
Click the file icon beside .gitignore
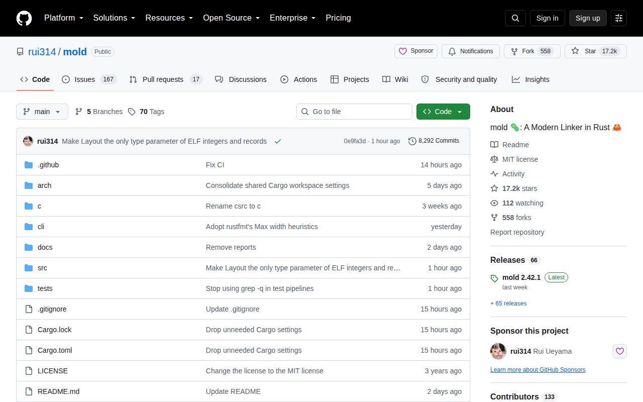[29, 309]
